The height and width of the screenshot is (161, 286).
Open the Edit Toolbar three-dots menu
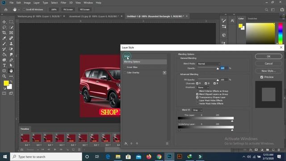(x=11, y=76)
